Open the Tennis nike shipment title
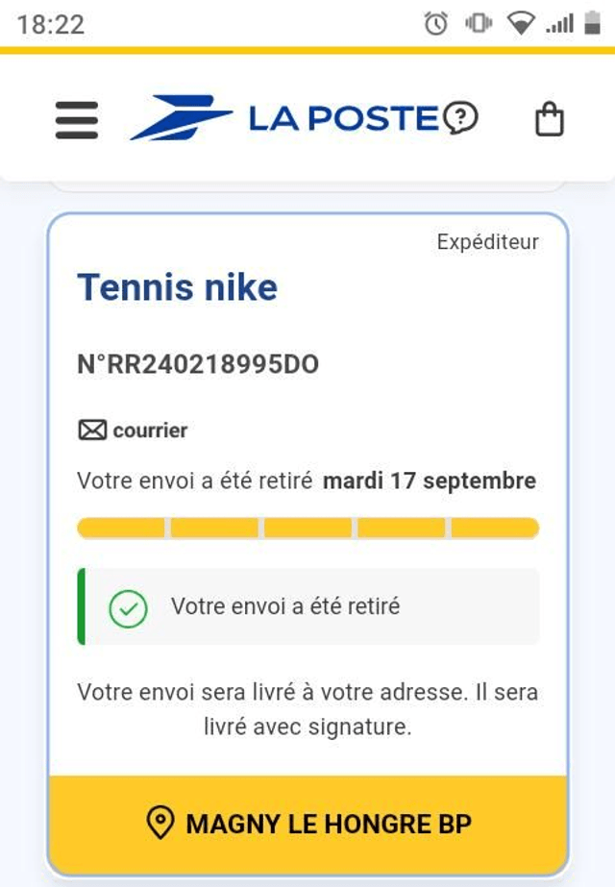This screenshot has height=887, width=615. [178, 287]
